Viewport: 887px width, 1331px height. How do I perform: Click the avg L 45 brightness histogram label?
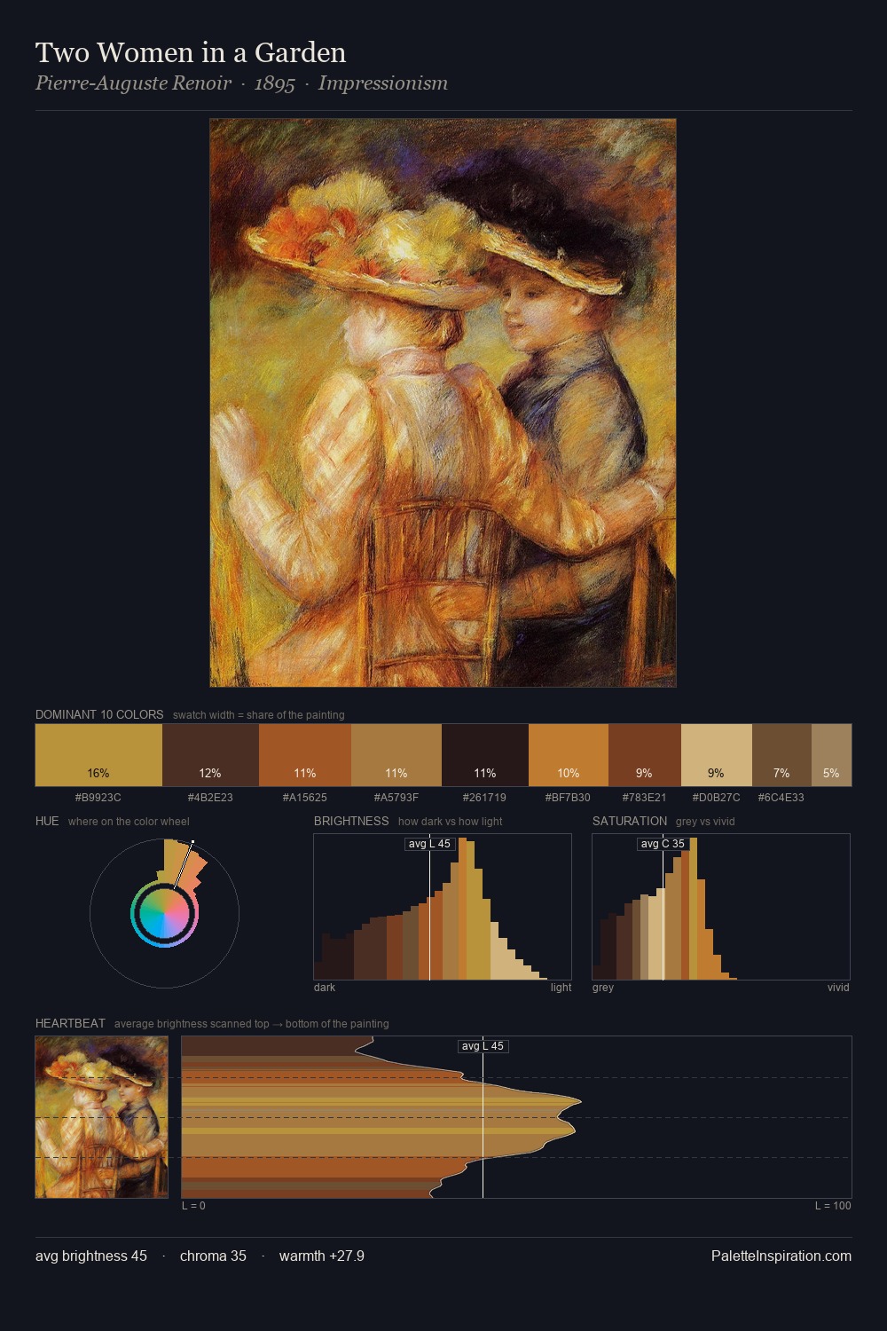click(429, 844)
